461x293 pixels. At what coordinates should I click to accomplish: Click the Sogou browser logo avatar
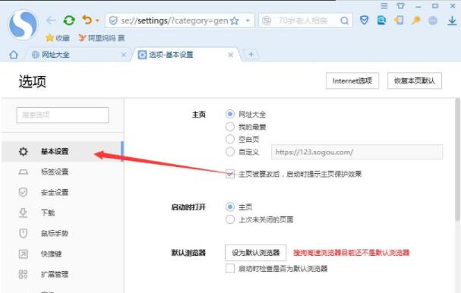(x=23, y=25)
